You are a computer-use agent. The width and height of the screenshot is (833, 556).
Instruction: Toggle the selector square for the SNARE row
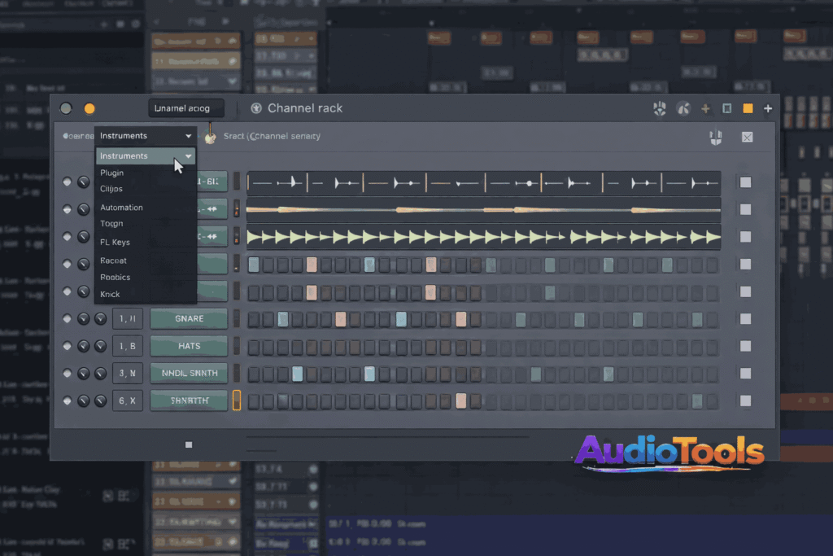(746, 318)
